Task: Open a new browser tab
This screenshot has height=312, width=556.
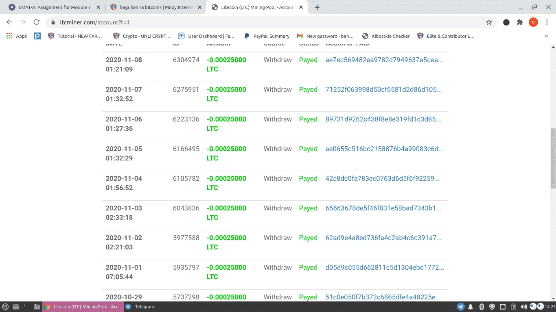Action: (x=317, y=7)
